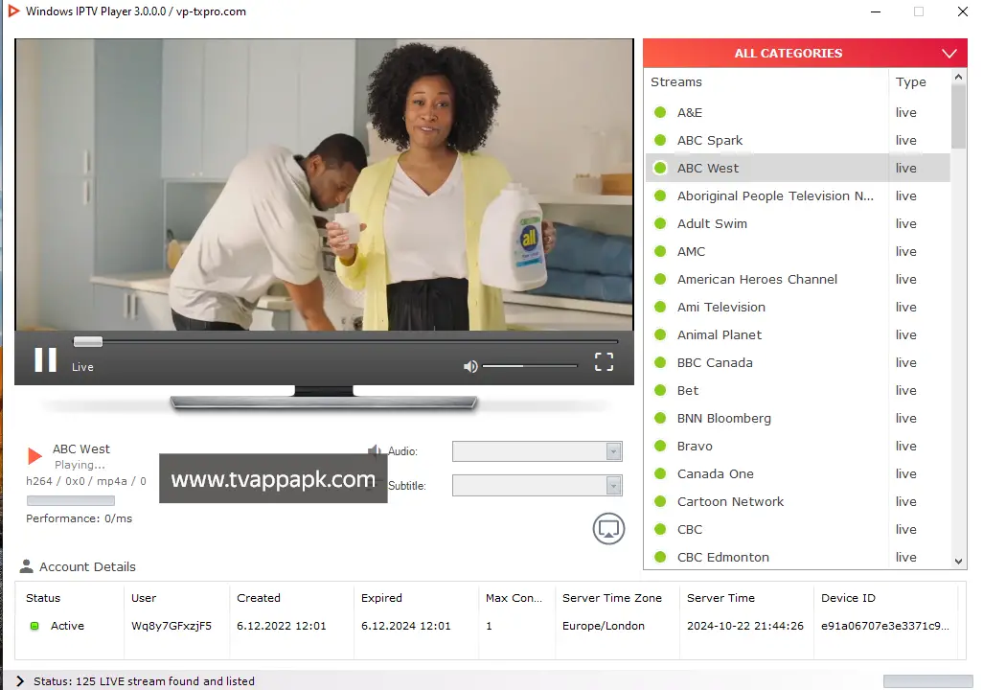Click the video display area
Image resolution: width=983 pixels, height=690 pixels.
click(324, 185)
